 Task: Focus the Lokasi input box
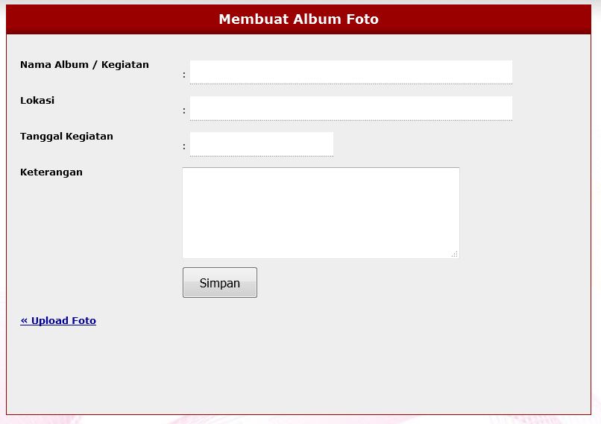[350, 107]
